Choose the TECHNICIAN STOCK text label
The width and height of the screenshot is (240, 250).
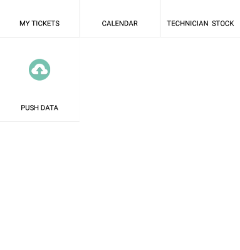(x=201, y=23)
